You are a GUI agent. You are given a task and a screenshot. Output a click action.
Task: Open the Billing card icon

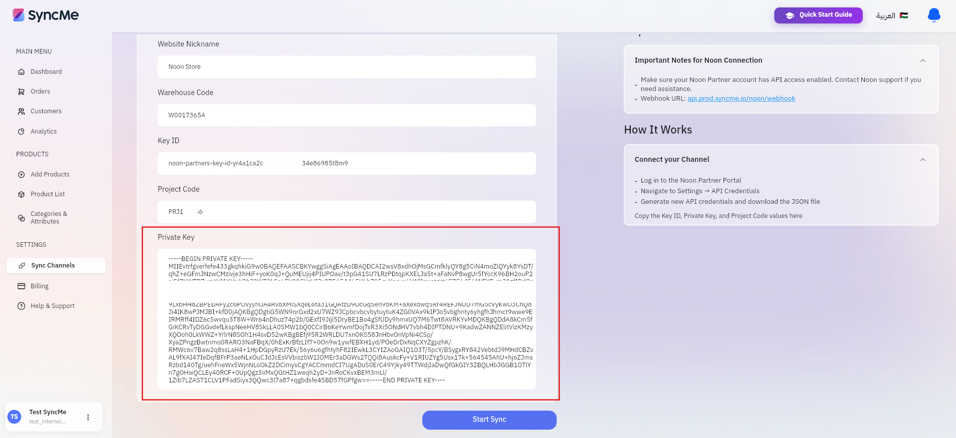coord(21,286)
